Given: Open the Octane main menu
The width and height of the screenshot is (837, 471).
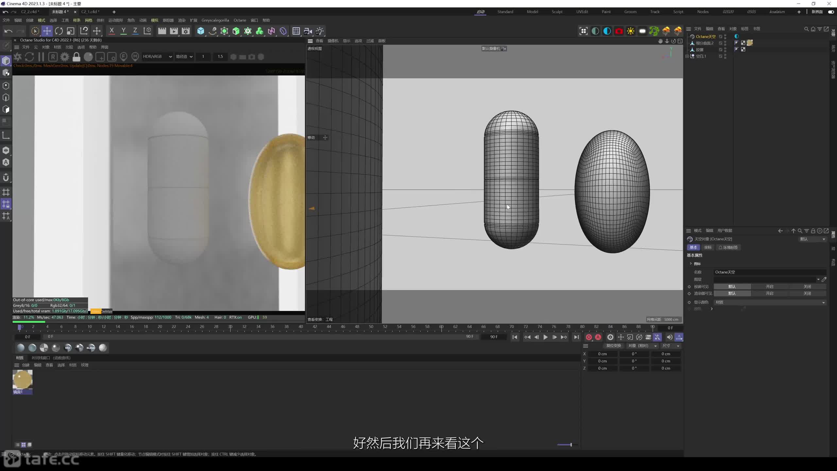Looking at the screenshot, I should click(x=240, y=20).
